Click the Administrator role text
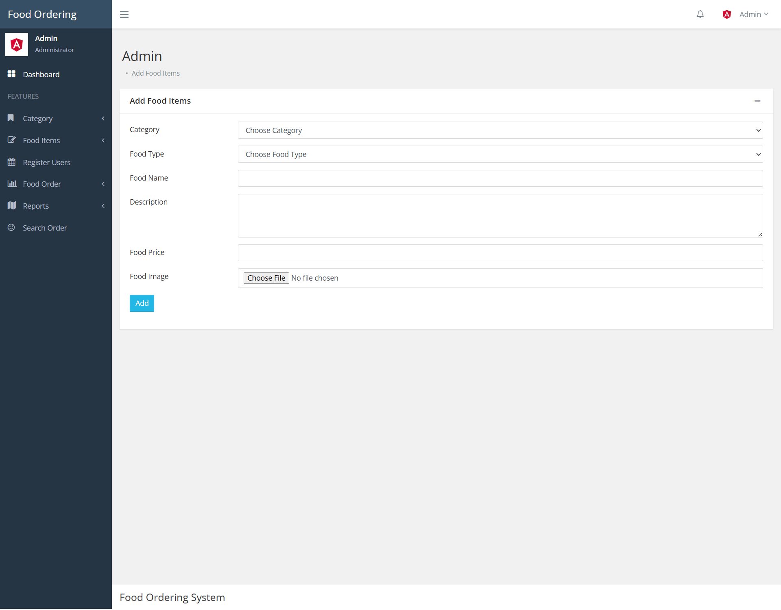This screenshot has height=610, width=781. [55, 50]
